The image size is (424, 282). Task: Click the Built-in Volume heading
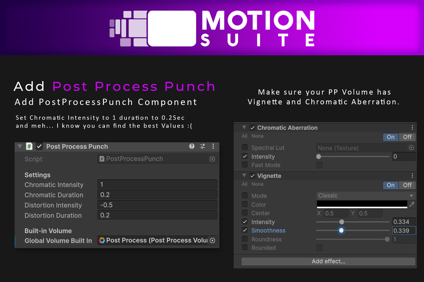point(48,231)
